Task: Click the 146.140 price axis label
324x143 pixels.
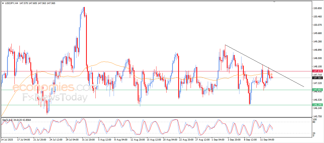Action: (x=317, y=108)
